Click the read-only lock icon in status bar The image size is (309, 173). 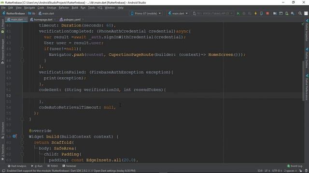tap(300, 171)
